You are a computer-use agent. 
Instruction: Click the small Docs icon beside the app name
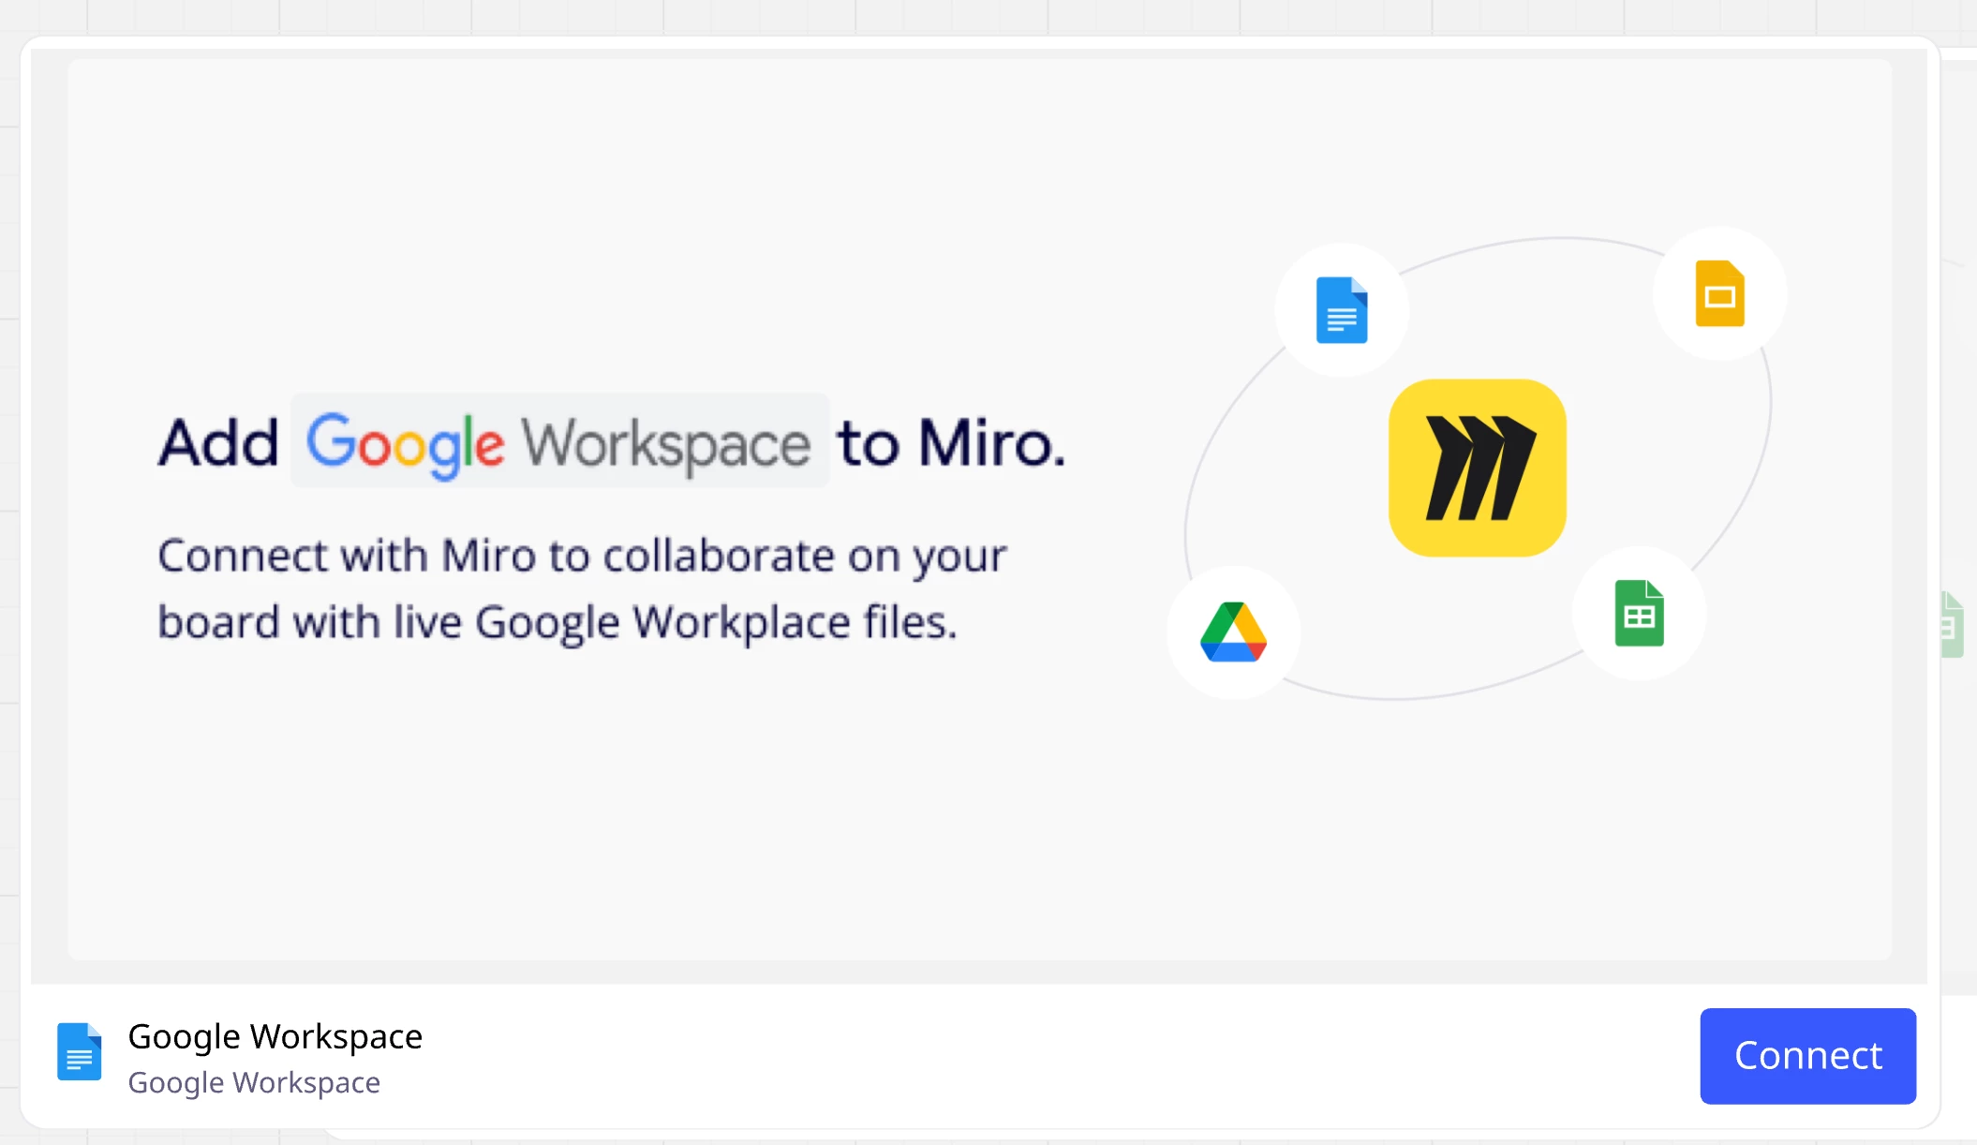[x=80, y=1051]
